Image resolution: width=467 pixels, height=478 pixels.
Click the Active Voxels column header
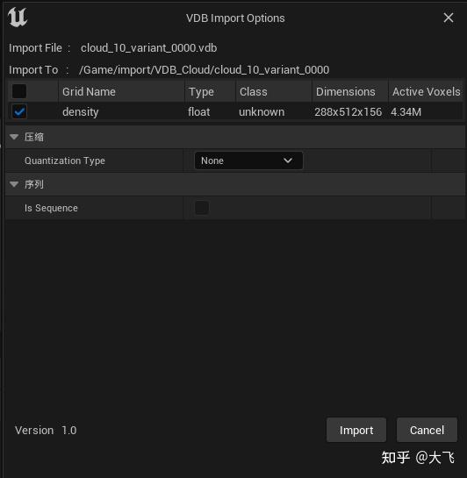[426, 91]
